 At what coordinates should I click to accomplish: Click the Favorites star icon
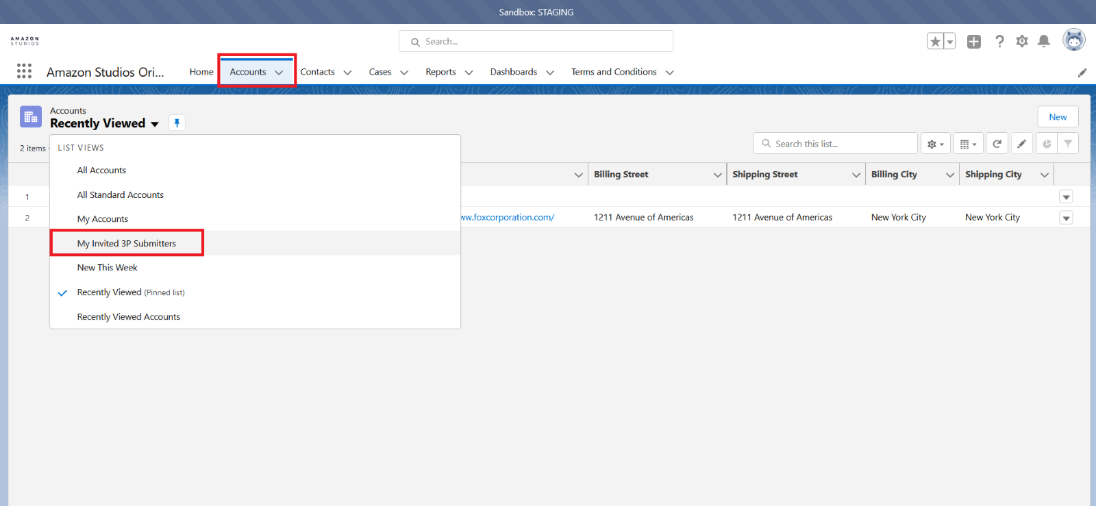(x=935, y=42)
